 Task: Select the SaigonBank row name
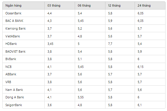pyautogui.click(x=14, y=105)
